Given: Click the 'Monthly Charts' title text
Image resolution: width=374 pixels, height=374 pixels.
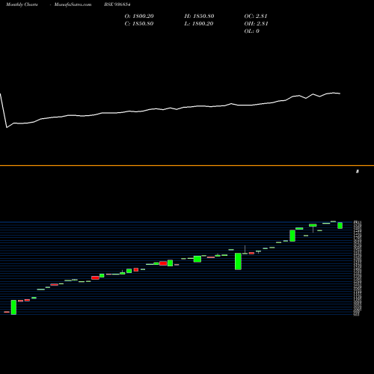Looking at the screenshot, I should pyautogui.click(x=22, y=4).
